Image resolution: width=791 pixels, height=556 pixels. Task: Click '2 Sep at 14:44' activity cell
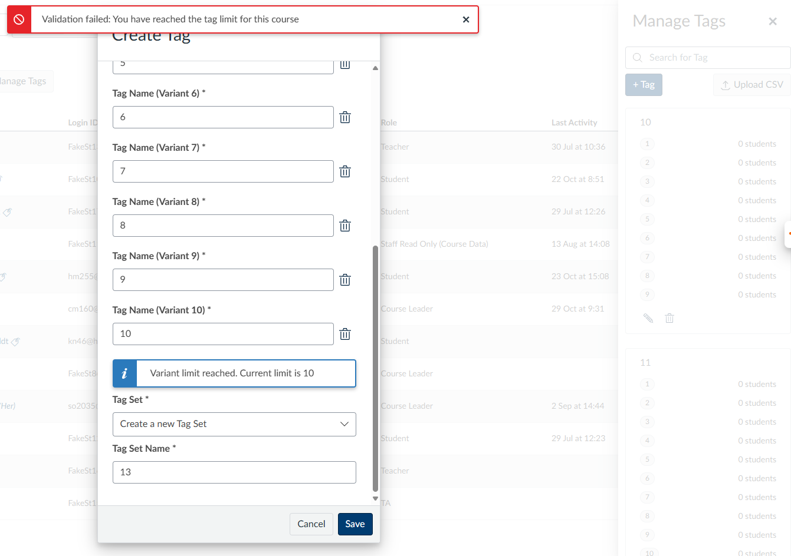(x=577, y=406)
